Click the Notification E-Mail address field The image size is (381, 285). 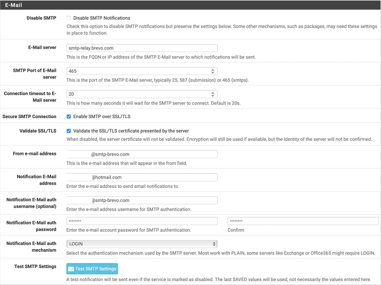(x=142, y=177)
